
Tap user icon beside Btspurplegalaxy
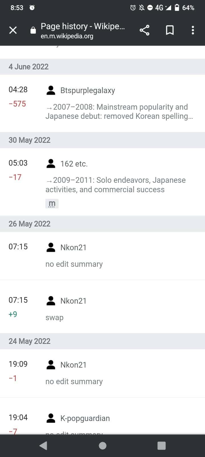pos(51,91)
